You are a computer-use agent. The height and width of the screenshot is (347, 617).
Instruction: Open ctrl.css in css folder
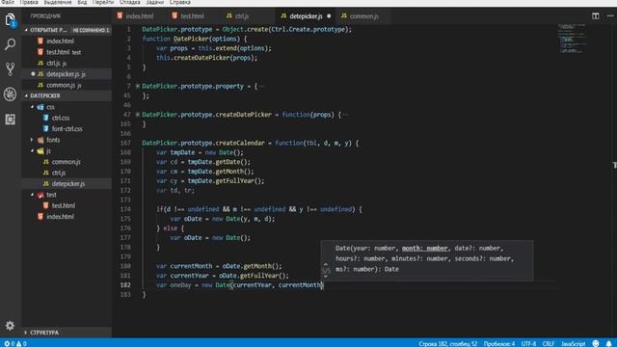(x=67, y=118)
